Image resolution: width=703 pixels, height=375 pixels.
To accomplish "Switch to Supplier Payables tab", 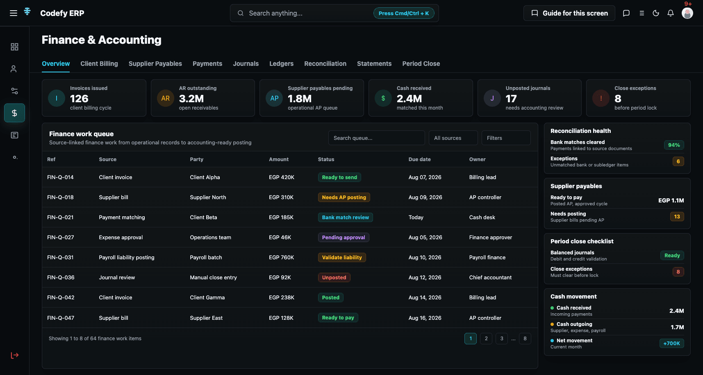I will coord(155,64).
